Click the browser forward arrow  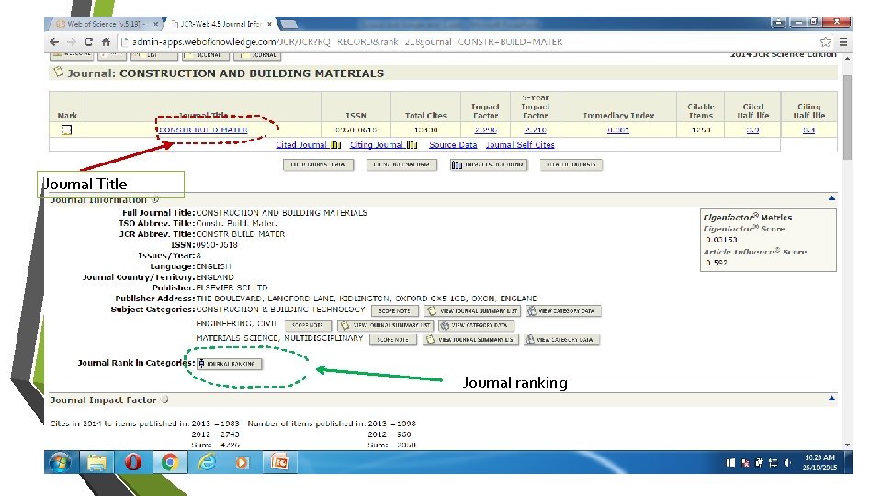(x=72, y=41)
